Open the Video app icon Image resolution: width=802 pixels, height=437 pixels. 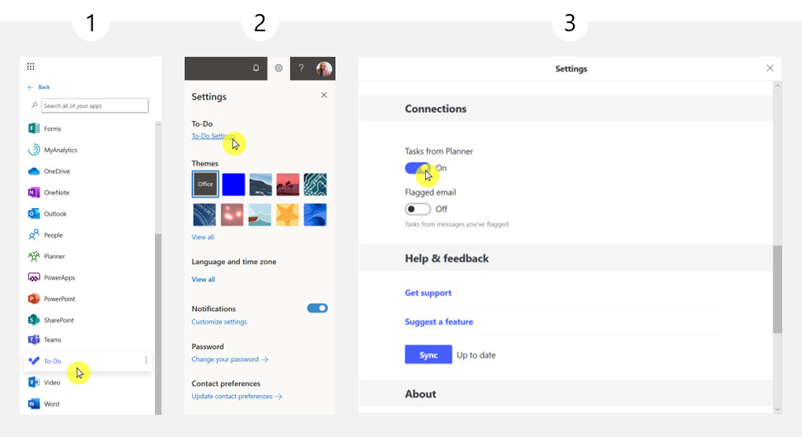(x=34, y=382)
